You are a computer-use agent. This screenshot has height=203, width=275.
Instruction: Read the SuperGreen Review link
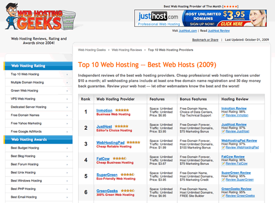click(x=236, y=173)
